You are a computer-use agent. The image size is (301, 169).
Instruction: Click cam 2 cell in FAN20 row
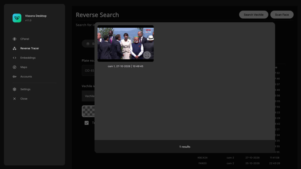coord(230,163)
